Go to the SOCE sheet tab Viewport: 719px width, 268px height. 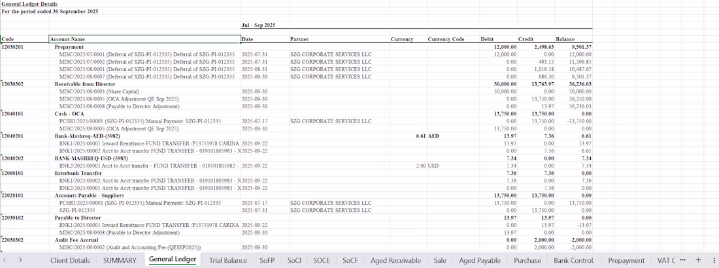tap(322, 260)
